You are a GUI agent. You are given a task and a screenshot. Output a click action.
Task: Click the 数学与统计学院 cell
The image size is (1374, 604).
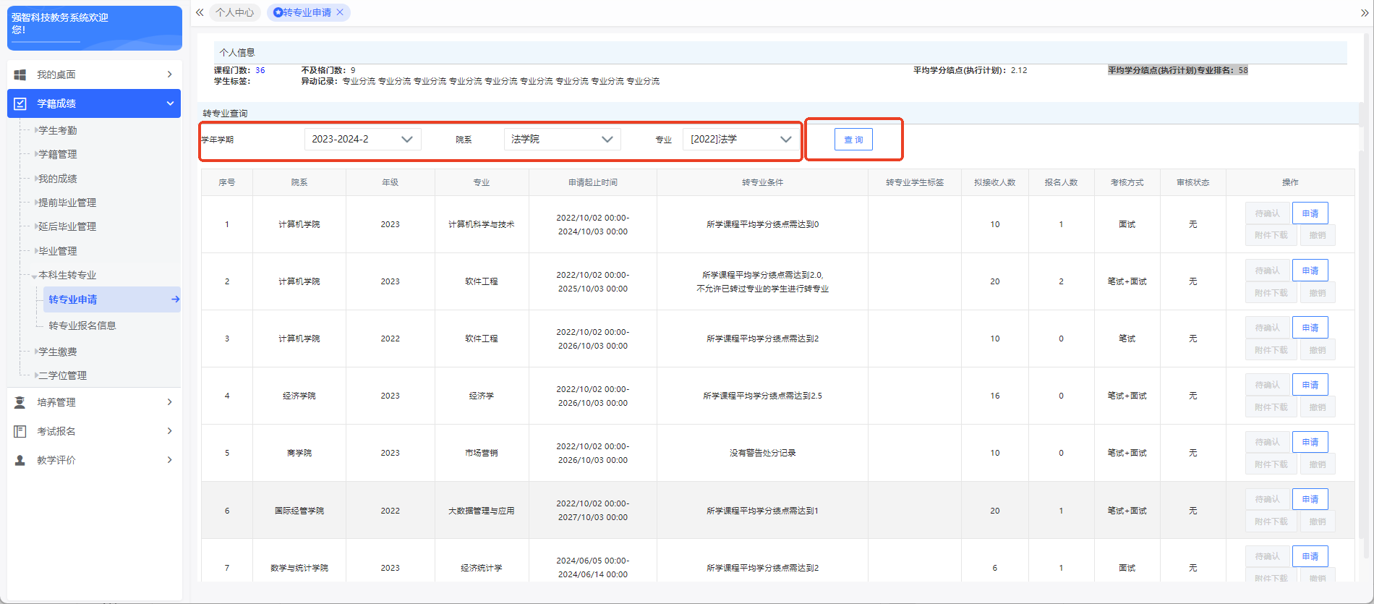pos(299,568)
